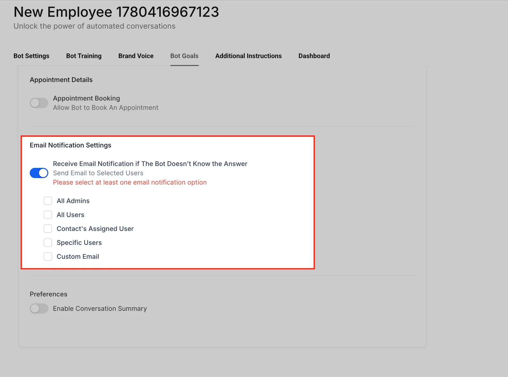Click the Specific Users label text

(79, 243)
